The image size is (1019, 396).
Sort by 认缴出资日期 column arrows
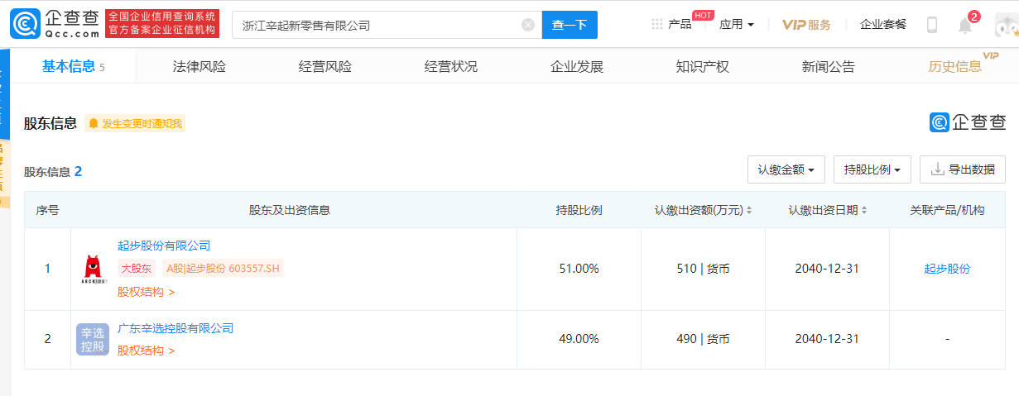pos(865,210)
